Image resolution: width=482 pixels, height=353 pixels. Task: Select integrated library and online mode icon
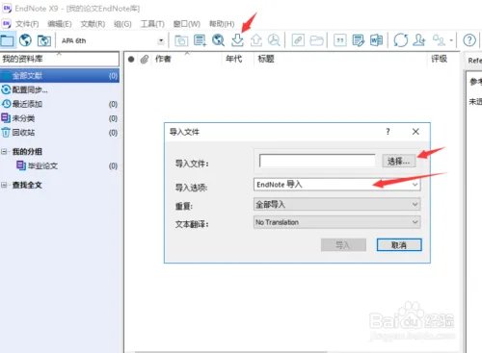[x=44, y=40]
